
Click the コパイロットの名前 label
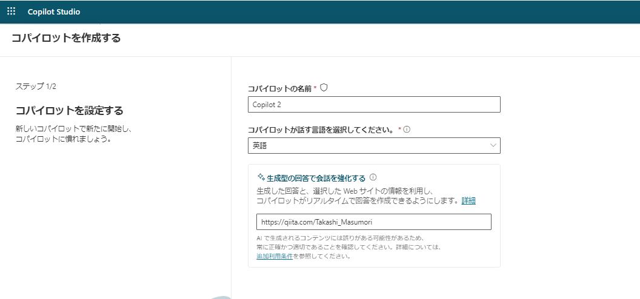point(279,88)
